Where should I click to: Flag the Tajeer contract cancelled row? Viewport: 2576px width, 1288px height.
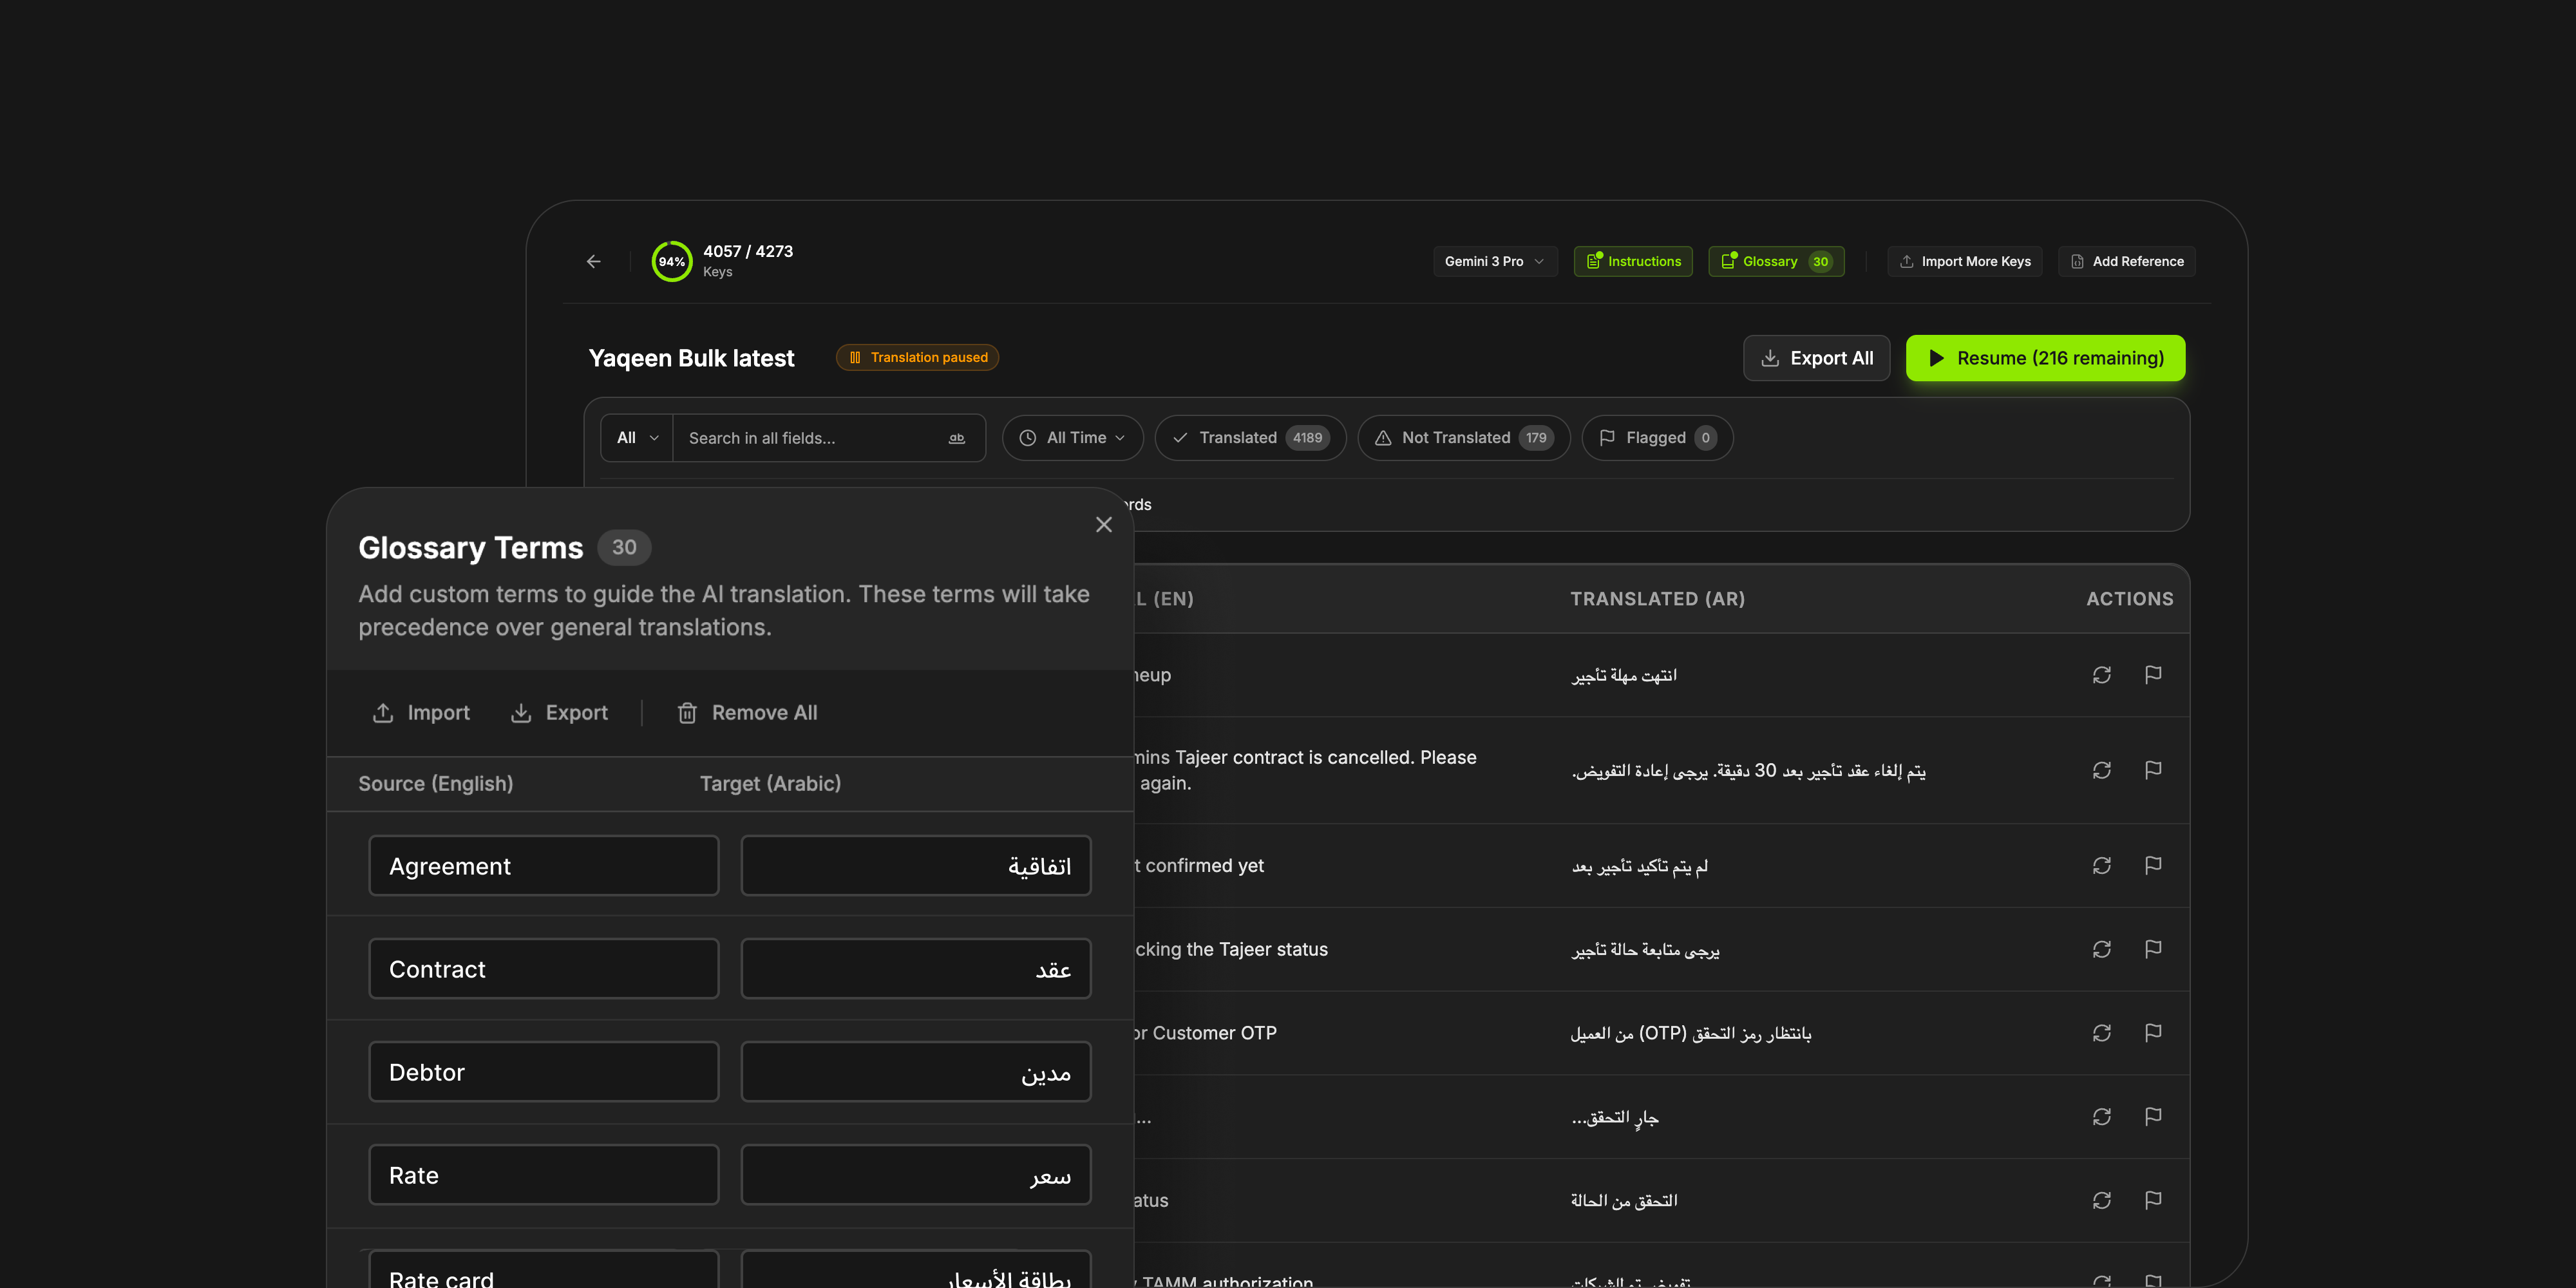pos(2153,770)
